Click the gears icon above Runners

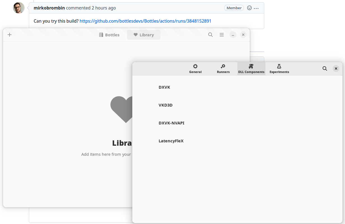click(x=223, y=66)
